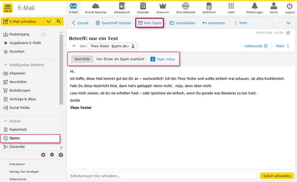Screen dimensions: 297x182
Task: Open the Datenschutz link
Action: [x=18, y=179]
